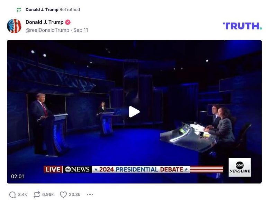Open the @realDonaldTrump handle link
This screenshot has height=205, width=269.
(47, 30)
